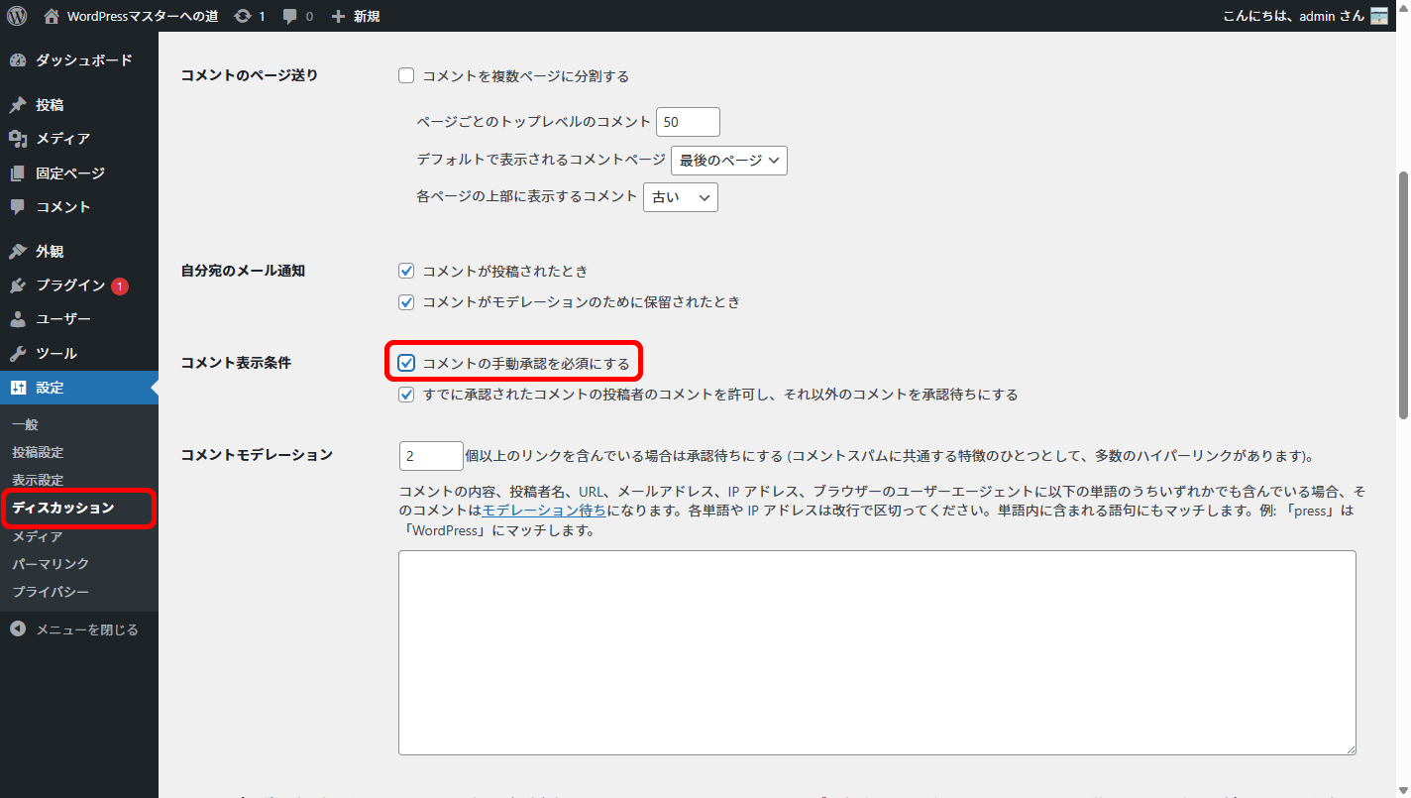Collapse sidebar with メニューを閉じる

(x=86, y=629)
